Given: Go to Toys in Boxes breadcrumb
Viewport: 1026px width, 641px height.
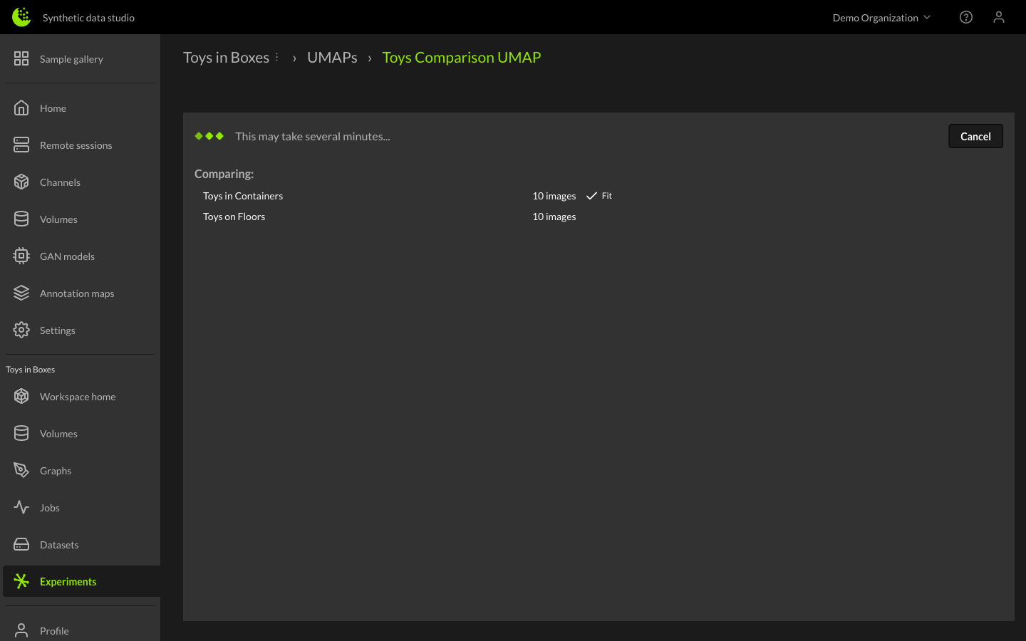Looking at the screenshot, I should coord(226,58).
